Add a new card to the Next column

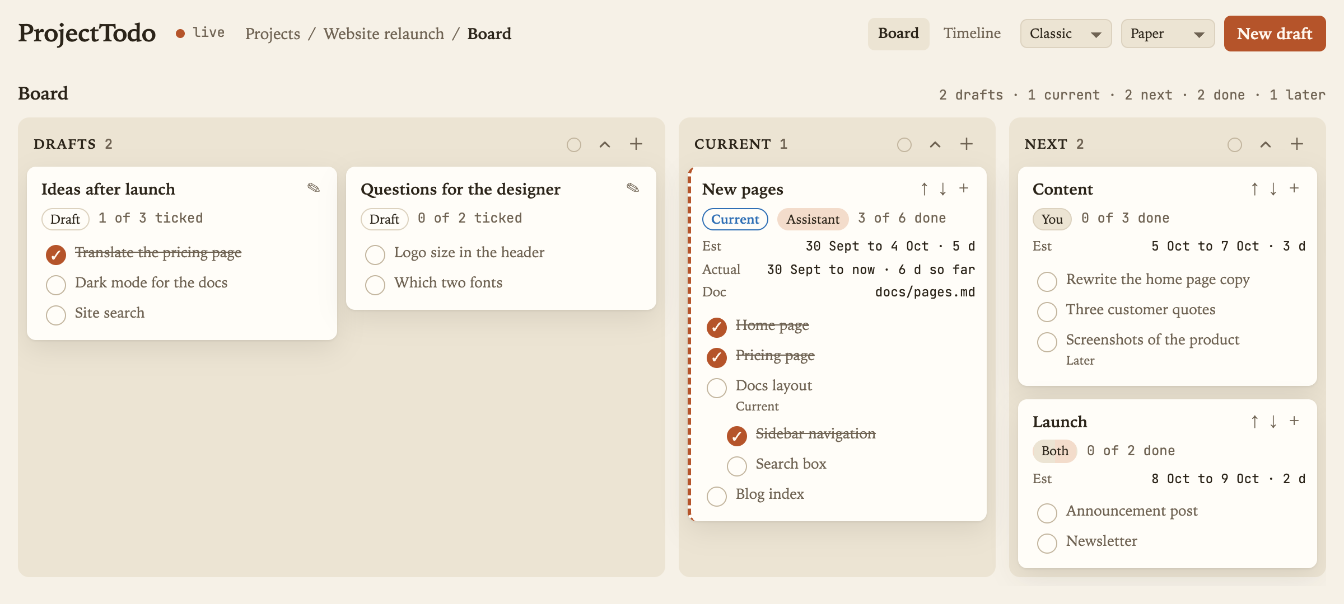1297,144
